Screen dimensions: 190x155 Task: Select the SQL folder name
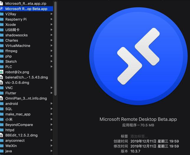tap(9, 109)
